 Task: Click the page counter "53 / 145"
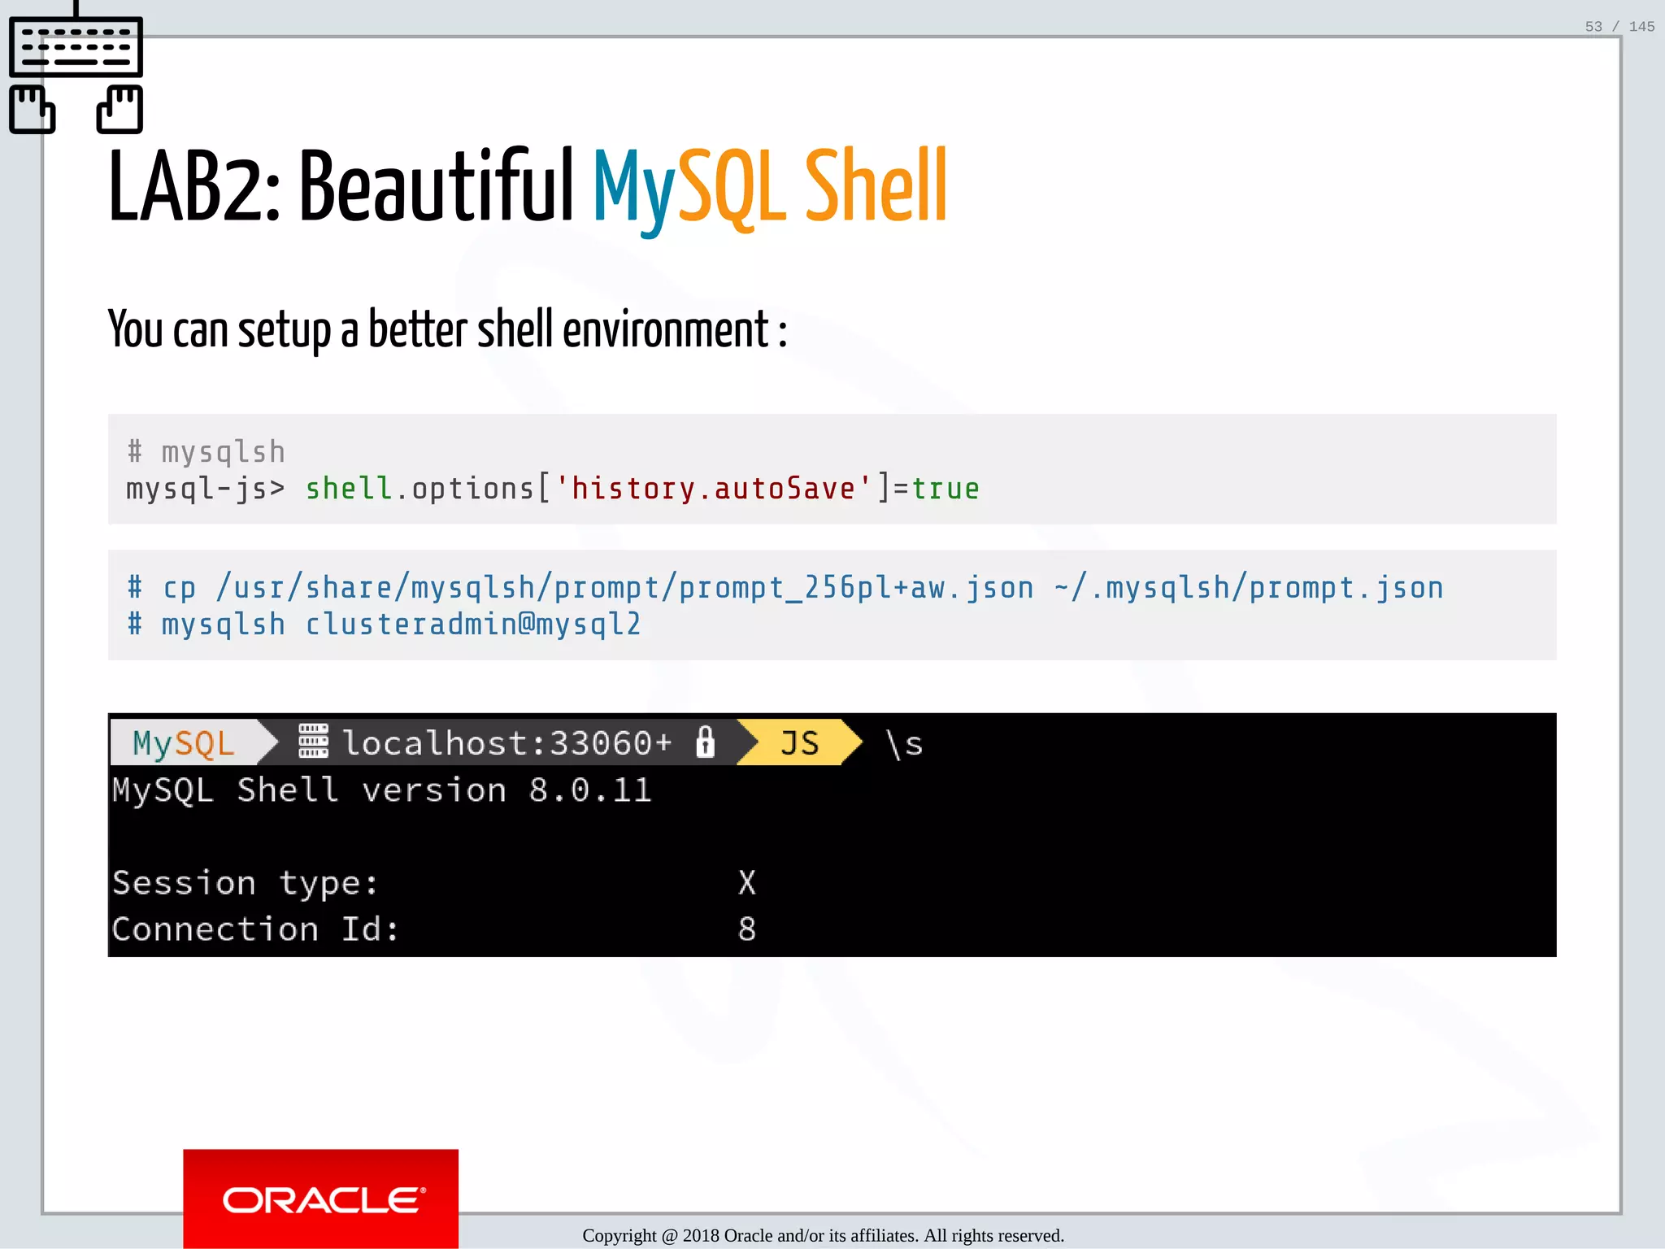[x=1619, y=27]
